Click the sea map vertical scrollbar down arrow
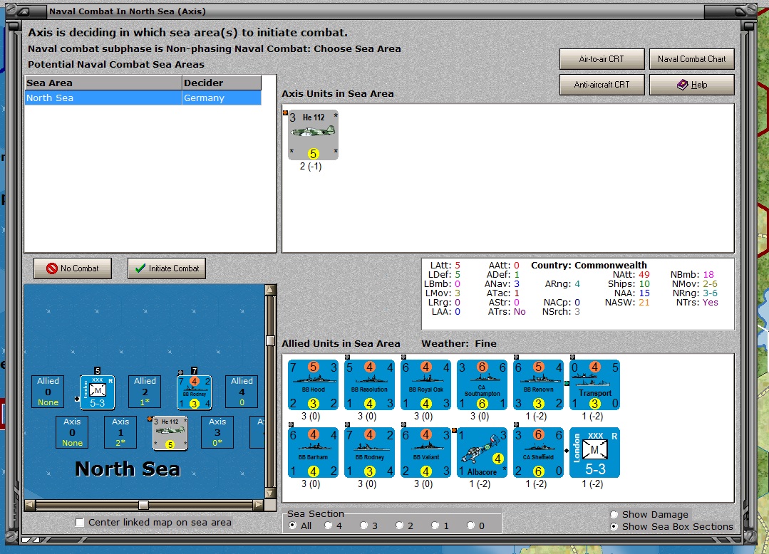The image size is (769, 554). coord(270,493)
